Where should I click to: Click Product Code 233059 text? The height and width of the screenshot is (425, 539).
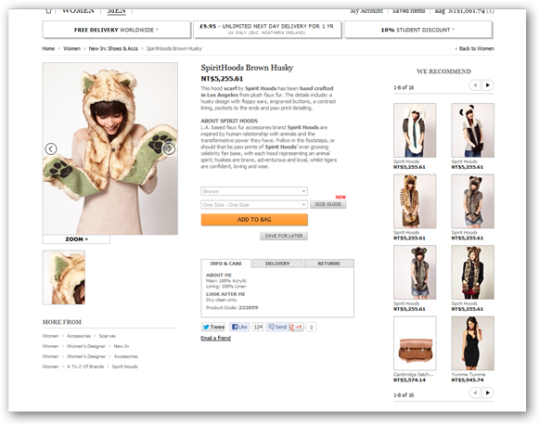(x=232, y=307)
